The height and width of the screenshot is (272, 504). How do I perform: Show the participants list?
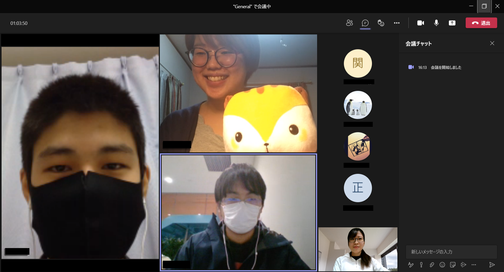click(x=349, y=23)
